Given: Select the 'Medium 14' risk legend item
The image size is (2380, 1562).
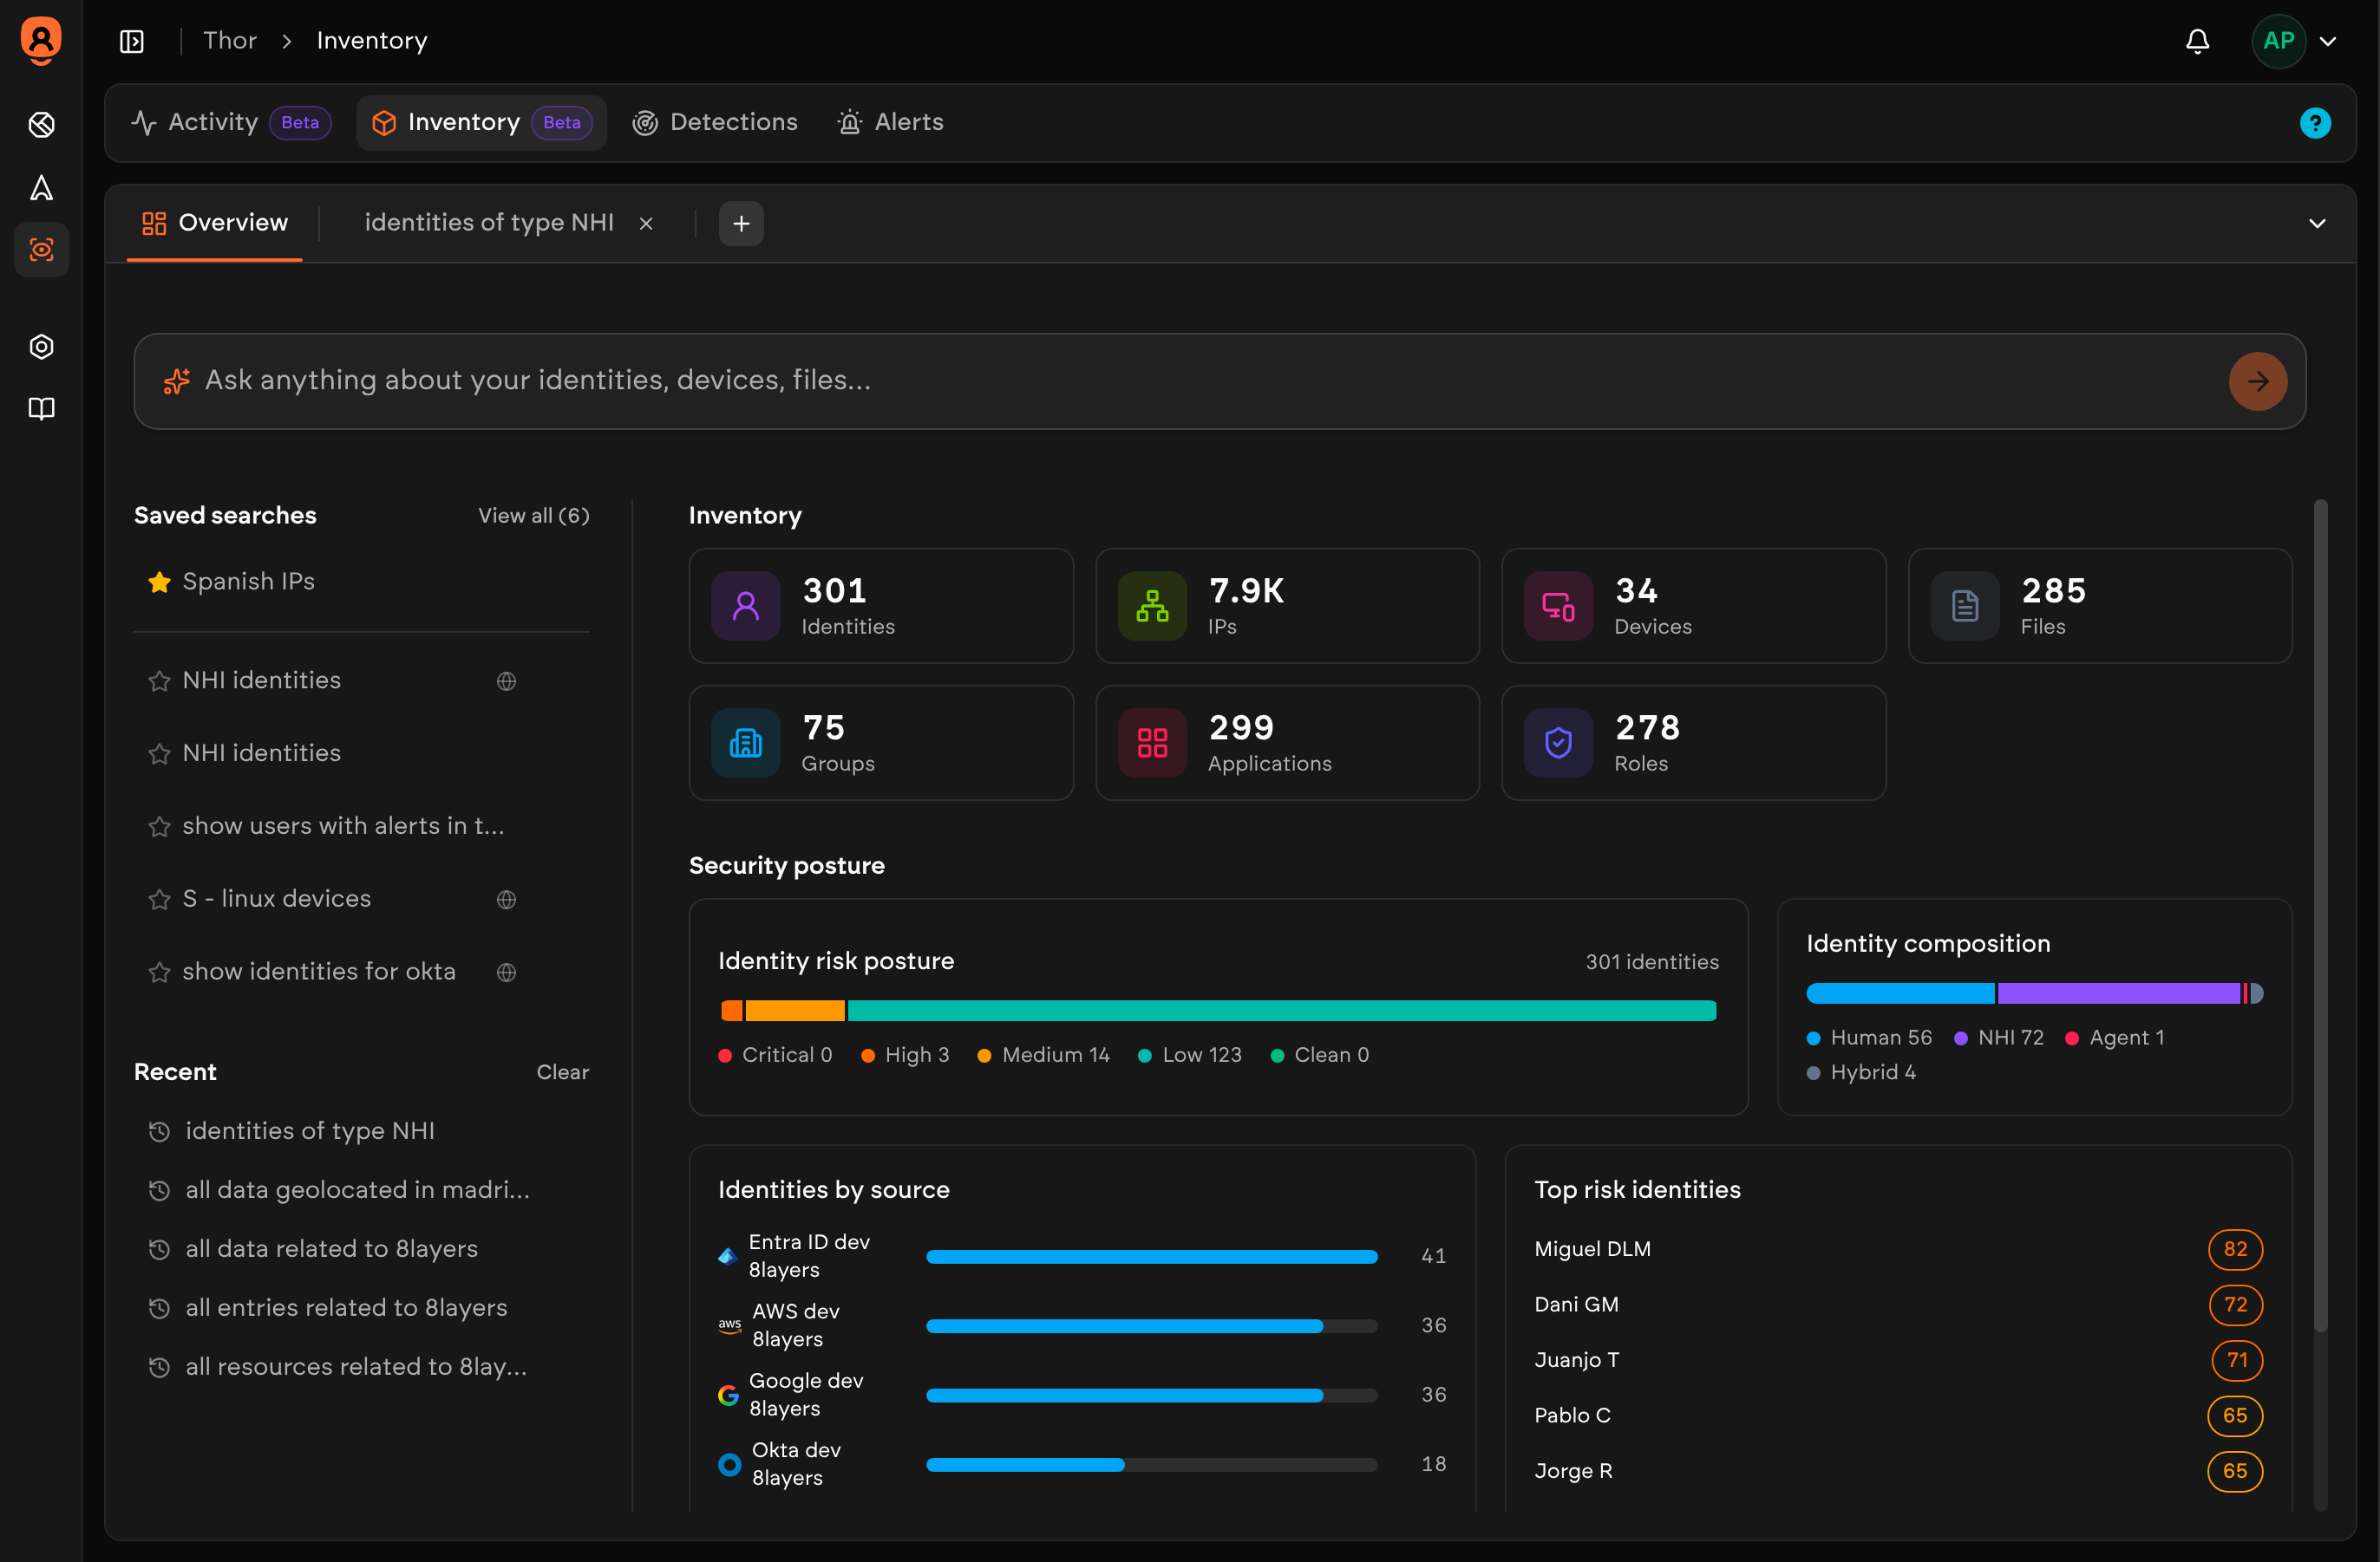Looking at the screenshot, I should click(x=1044, y=1055).
